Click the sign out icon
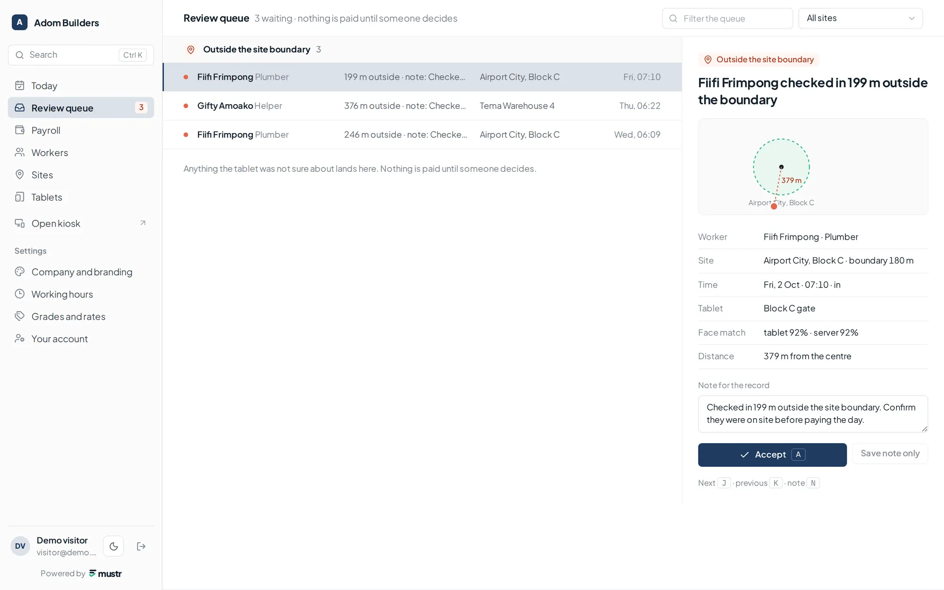944x590 pixels. [x=141, y=546]
